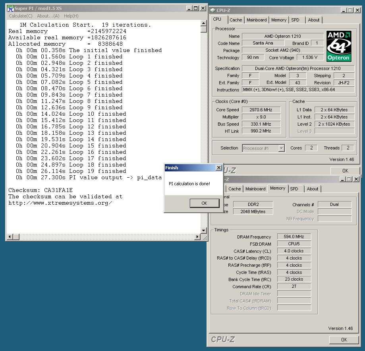This screenshot has width=365, height=351.
Task: Minimize the Super PI window
Action: (x=189, y=8)
